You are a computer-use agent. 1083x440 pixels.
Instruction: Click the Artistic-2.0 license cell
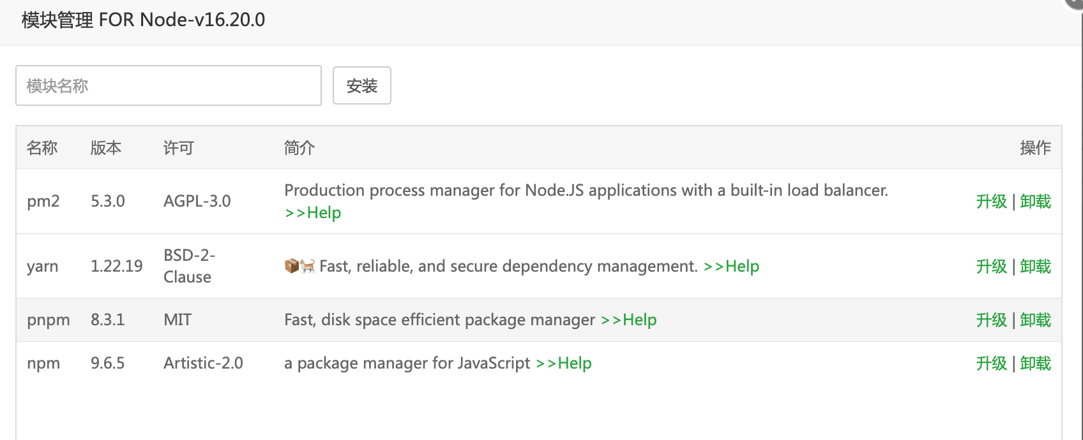pyautogui.click(x=203, y=363)
